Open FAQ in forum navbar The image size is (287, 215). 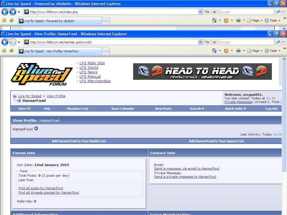click(47, 109)
